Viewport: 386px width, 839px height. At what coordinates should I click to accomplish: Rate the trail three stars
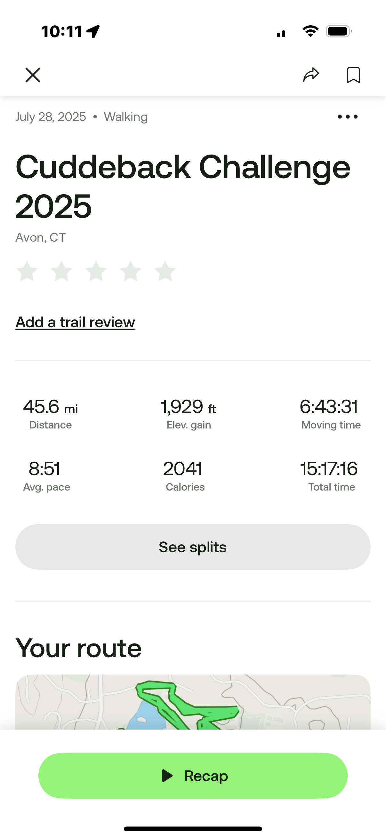pos(96,271)
